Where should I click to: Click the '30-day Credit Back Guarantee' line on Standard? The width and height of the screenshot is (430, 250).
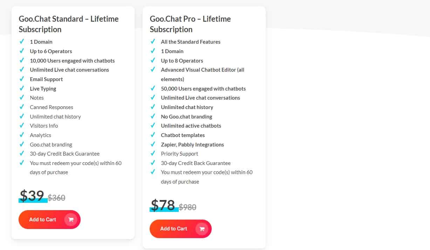coord(64,153)
